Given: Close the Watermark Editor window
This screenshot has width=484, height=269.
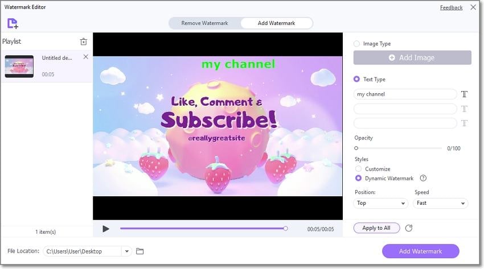Looking at the screenshot, I should 473,7.
